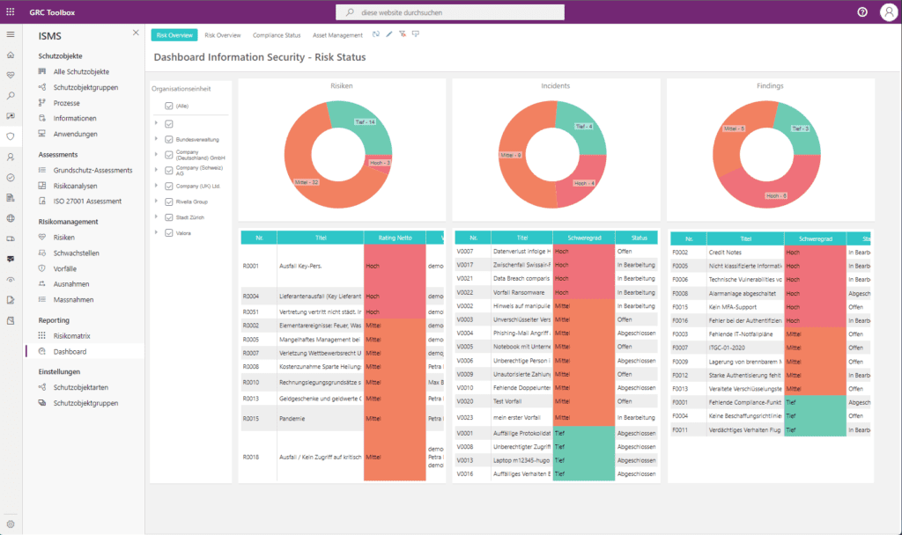
Task: Open the bottom notebook rail icon
Action: (x=11, y=320)
